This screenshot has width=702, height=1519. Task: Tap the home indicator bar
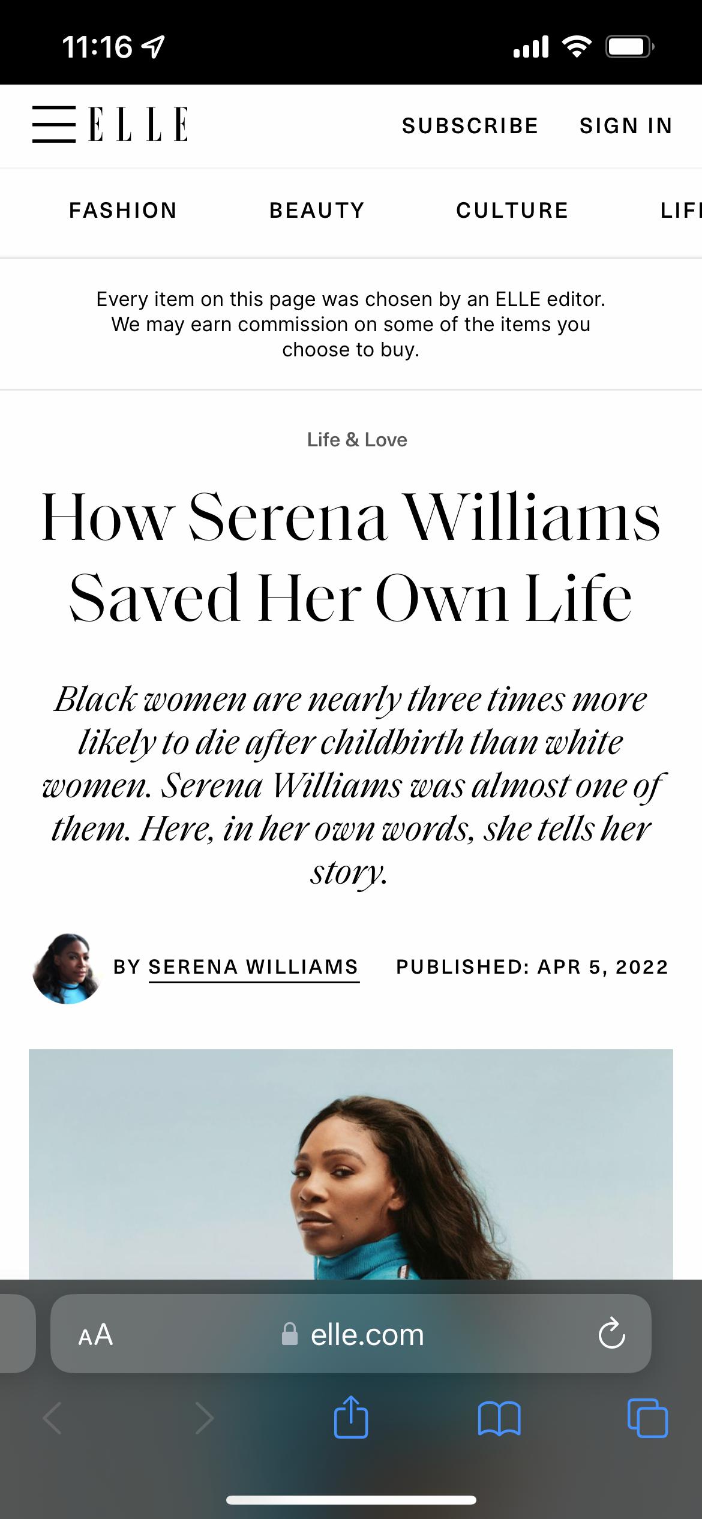[351, 1500]
